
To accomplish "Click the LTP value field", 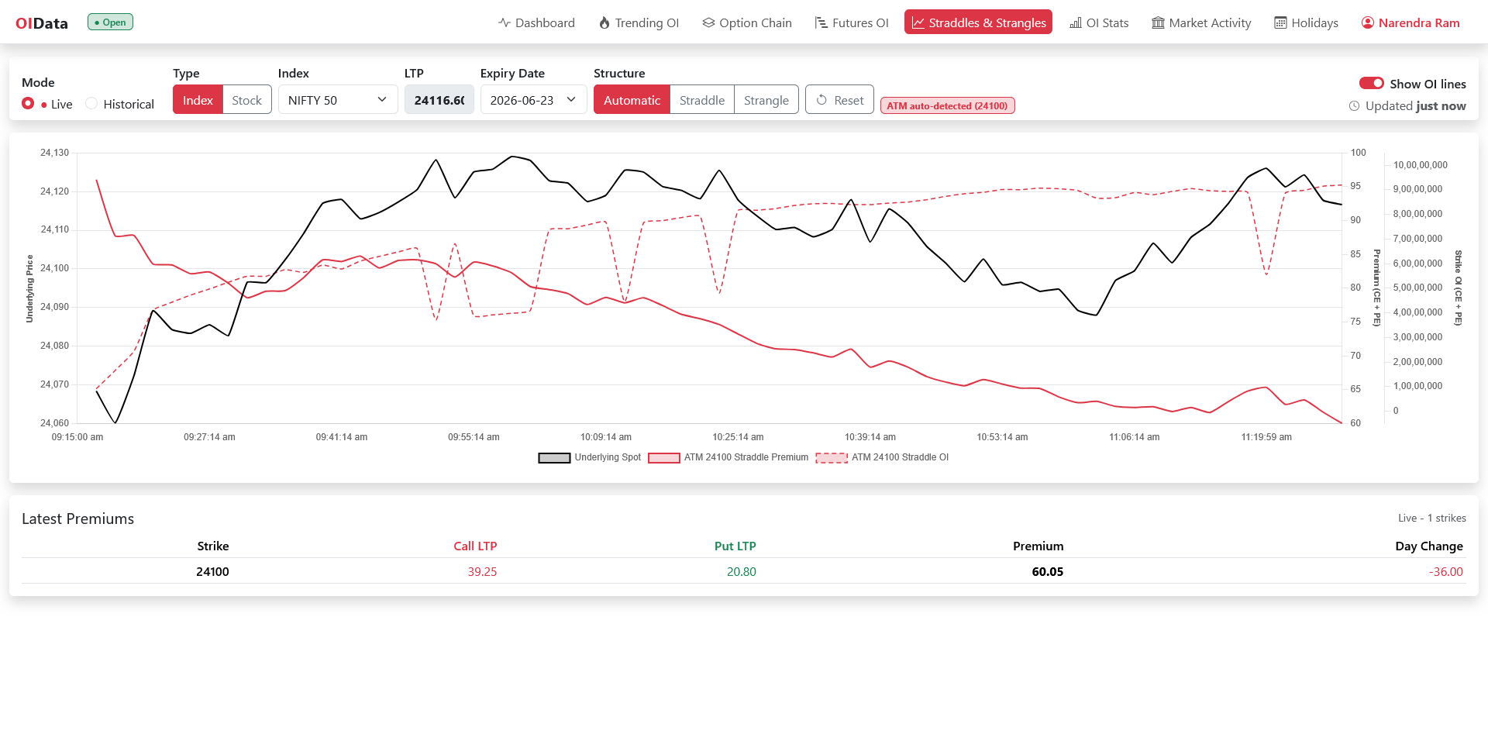I will click(439, 100).
